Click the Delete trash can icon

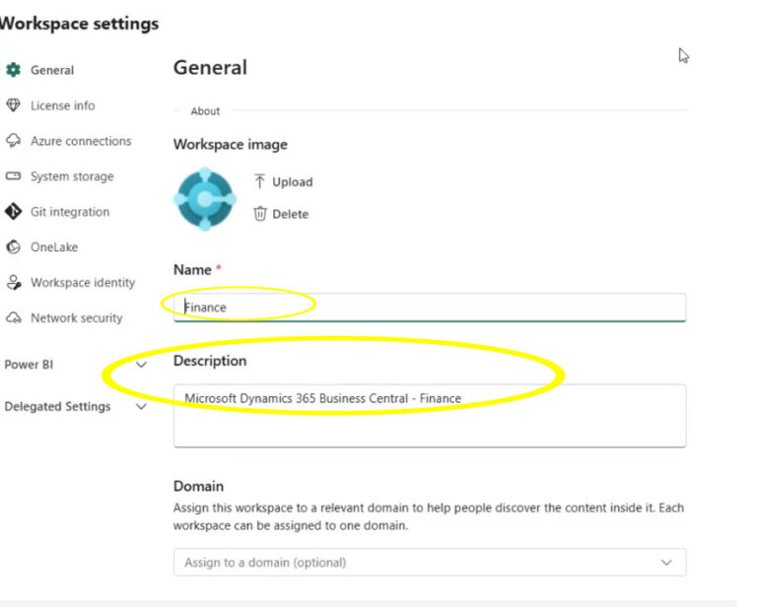[x=260, y=213]
